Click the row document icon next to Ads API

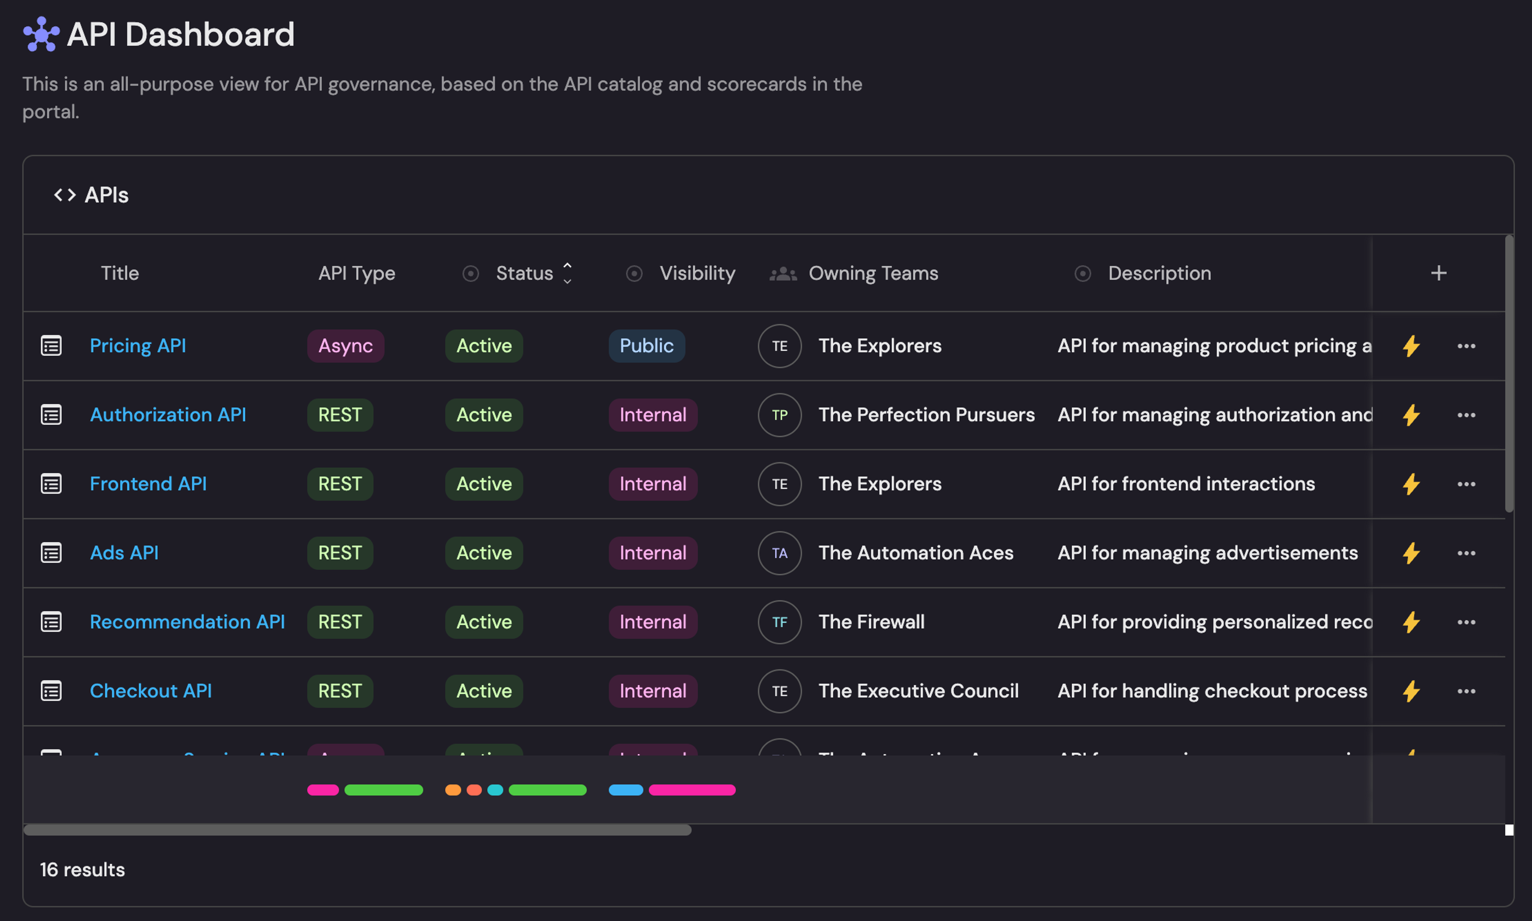[x=51, y=553]
